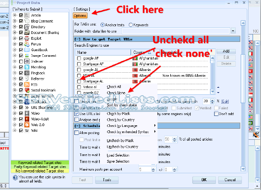Select Check by Mask menu entry
261x190 pixels.
click(x=119, y=114)
